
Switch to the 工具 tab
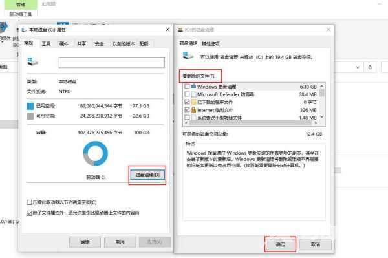(46, 44)
